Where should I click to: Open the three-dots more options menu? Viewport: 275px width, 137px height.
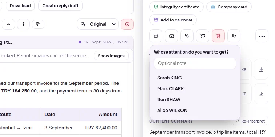[x=262, y=36]
